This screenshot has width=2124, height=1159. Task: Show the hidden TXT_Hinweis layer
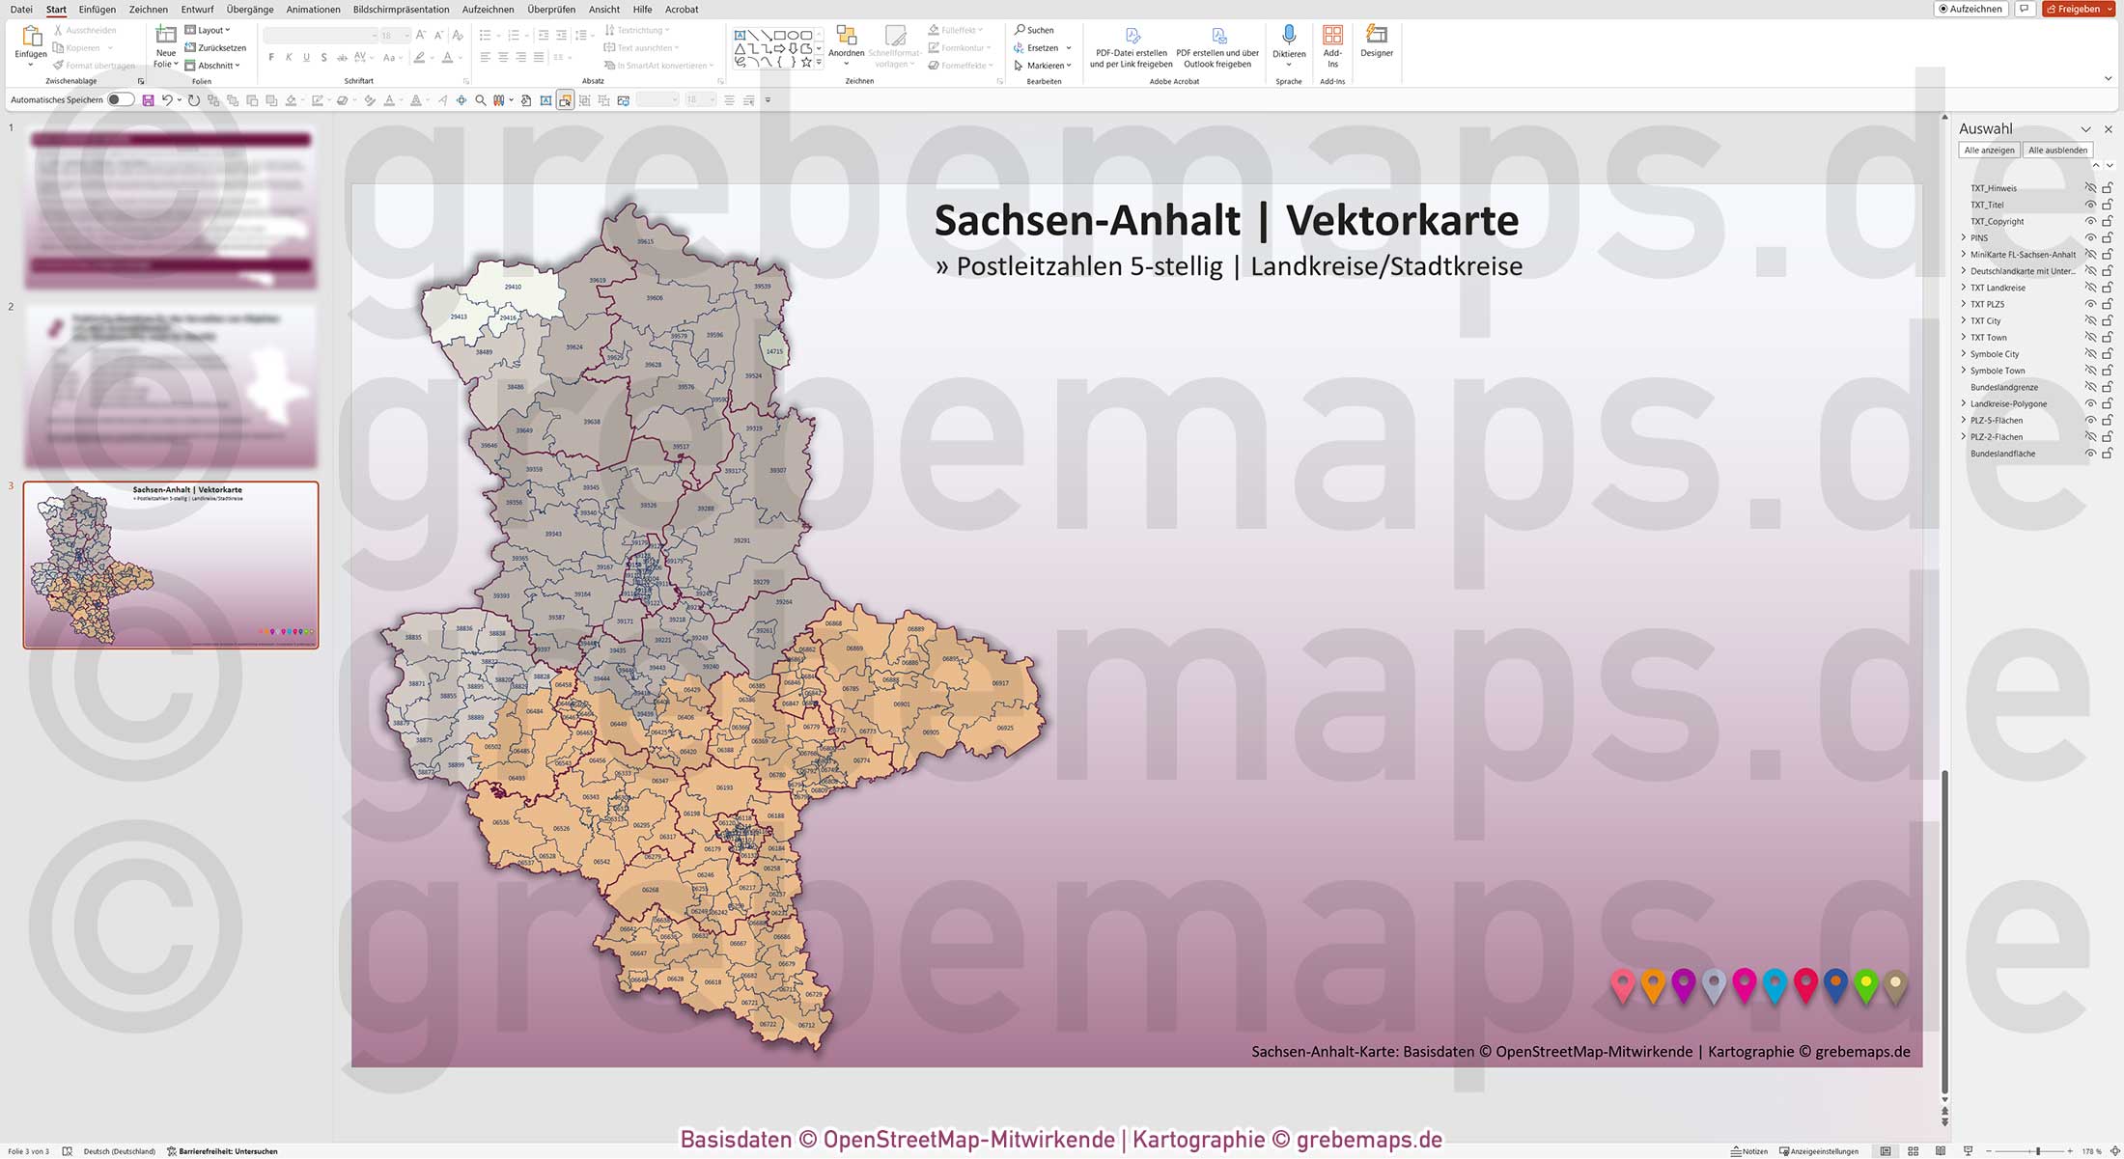coord(2091,187)
